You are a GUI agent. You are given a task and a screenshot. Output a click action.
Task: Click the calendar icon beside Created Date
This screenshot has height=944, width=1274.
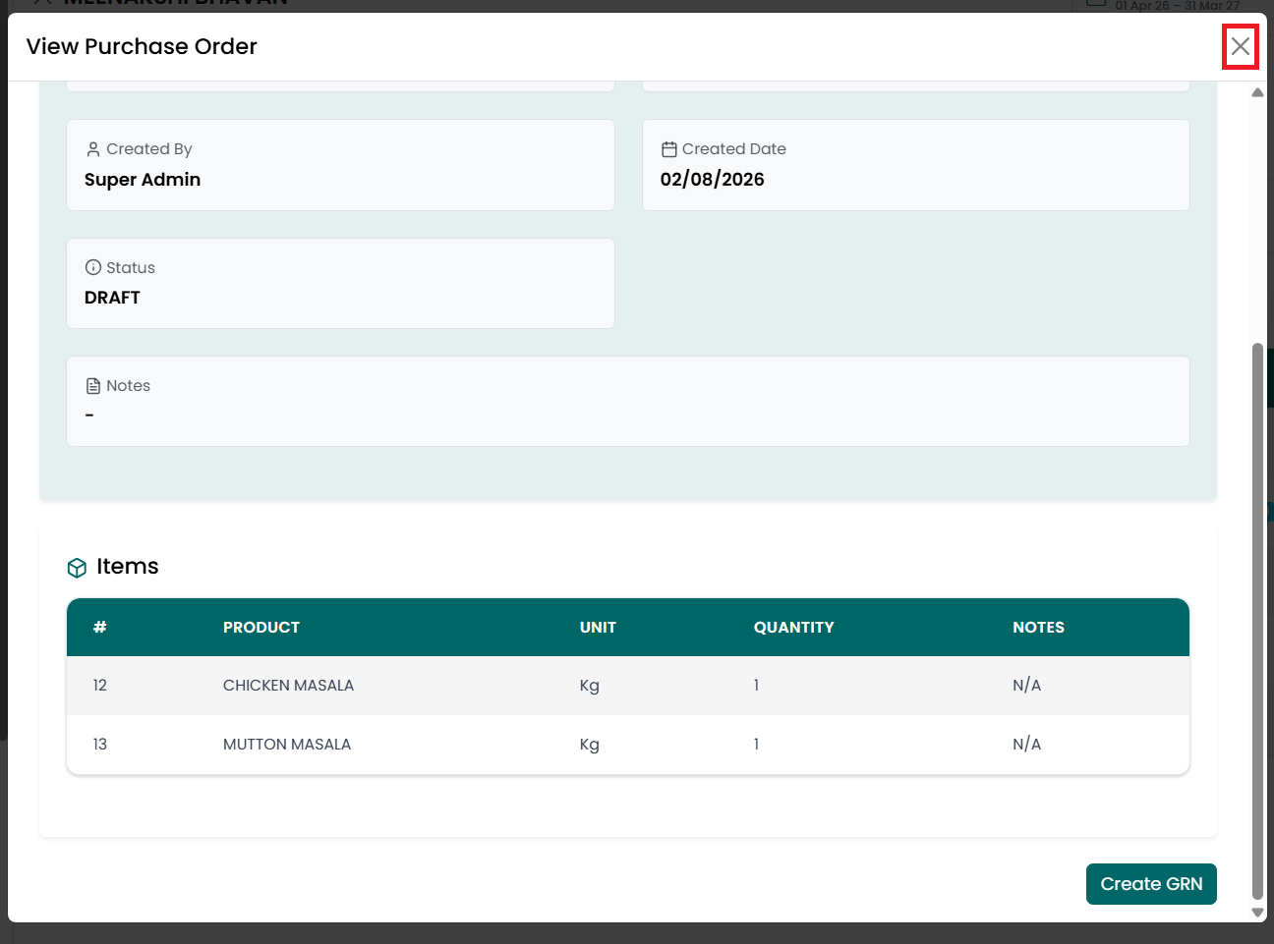coord(669,149)
